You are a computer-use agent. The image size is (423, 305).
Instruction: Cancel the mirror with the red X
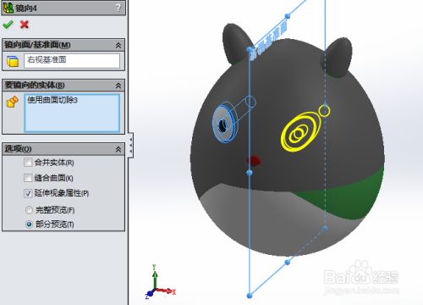25,25
